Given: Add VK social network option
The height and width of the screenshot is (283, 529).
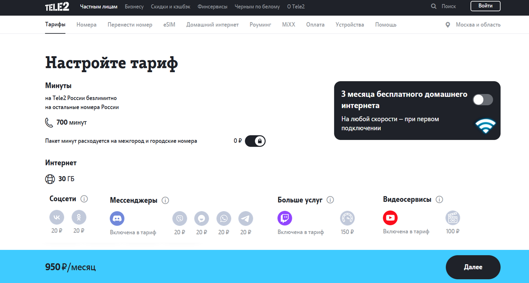Looking at the screenshot, I should click(57, 218).
